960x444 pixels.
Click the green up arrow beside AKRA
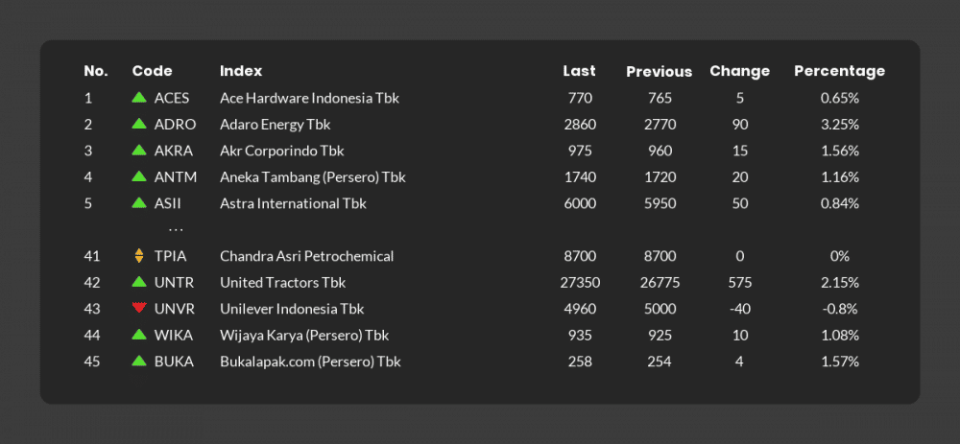click(139, 150)
